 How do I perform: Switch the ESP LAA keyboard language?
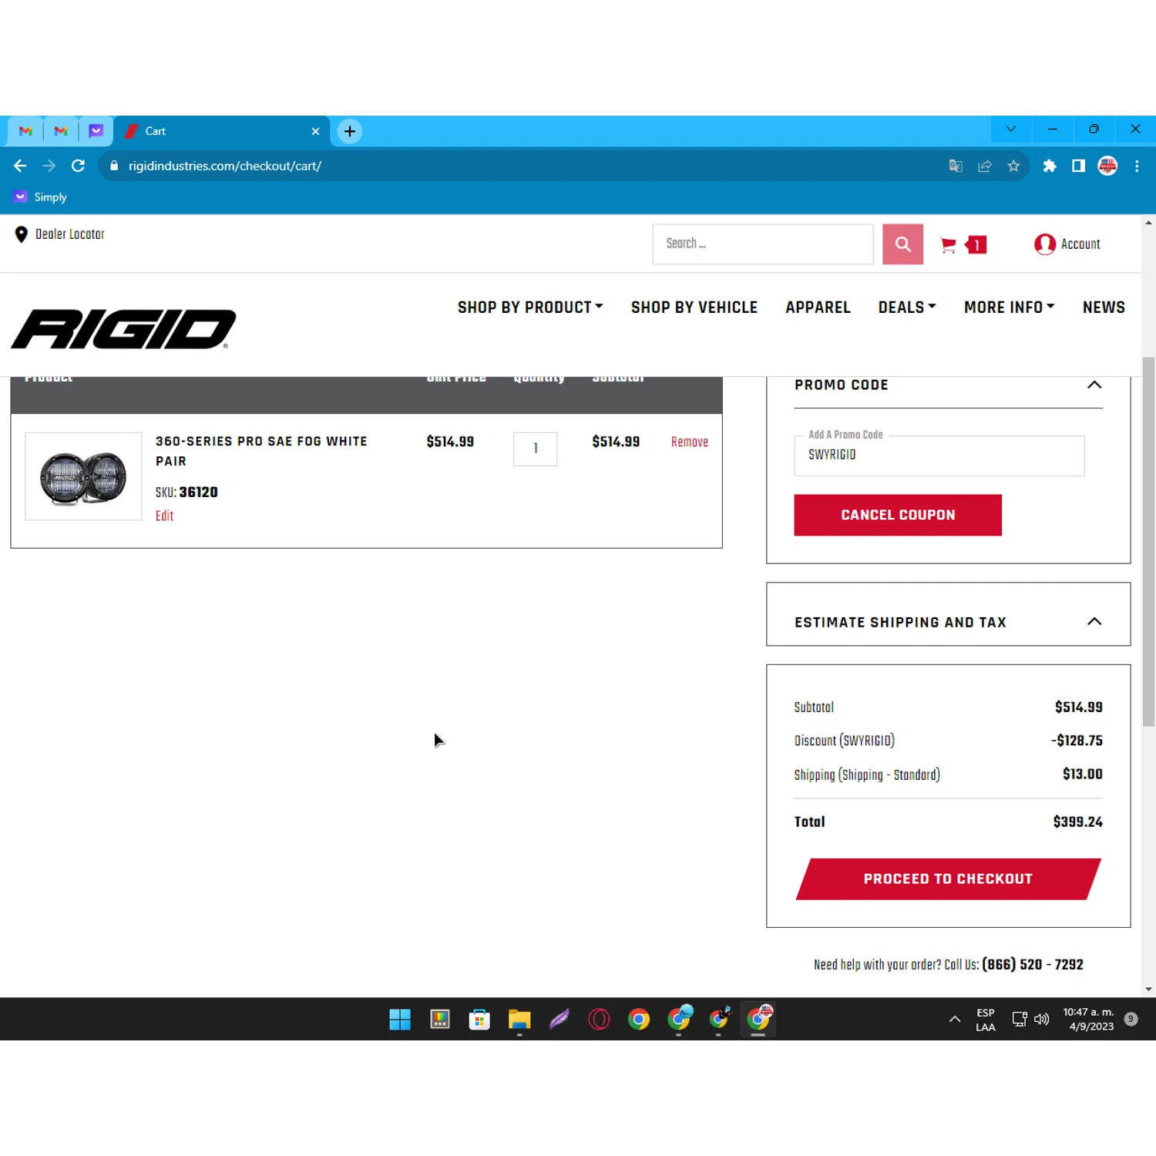click(x=986, y=1019)
